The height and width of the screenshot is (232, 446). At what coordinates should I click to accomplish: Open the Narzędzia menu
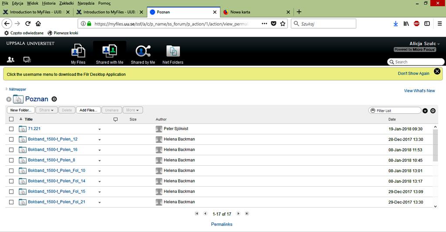pos(86,3)
